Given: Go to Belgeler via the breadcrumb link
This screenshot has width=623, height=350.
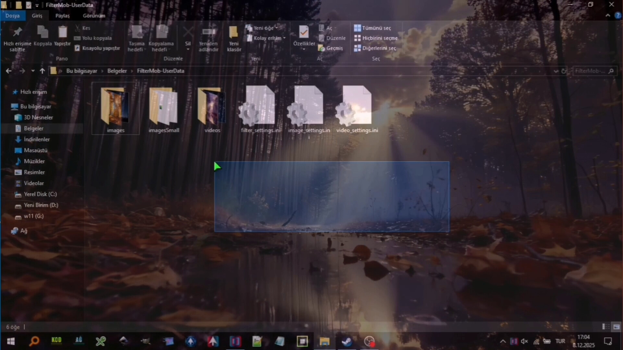Looking at the screenshot, I should click(x=117, y=71).
